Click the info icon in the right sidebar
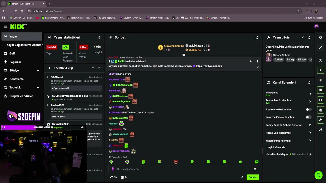 320,37
